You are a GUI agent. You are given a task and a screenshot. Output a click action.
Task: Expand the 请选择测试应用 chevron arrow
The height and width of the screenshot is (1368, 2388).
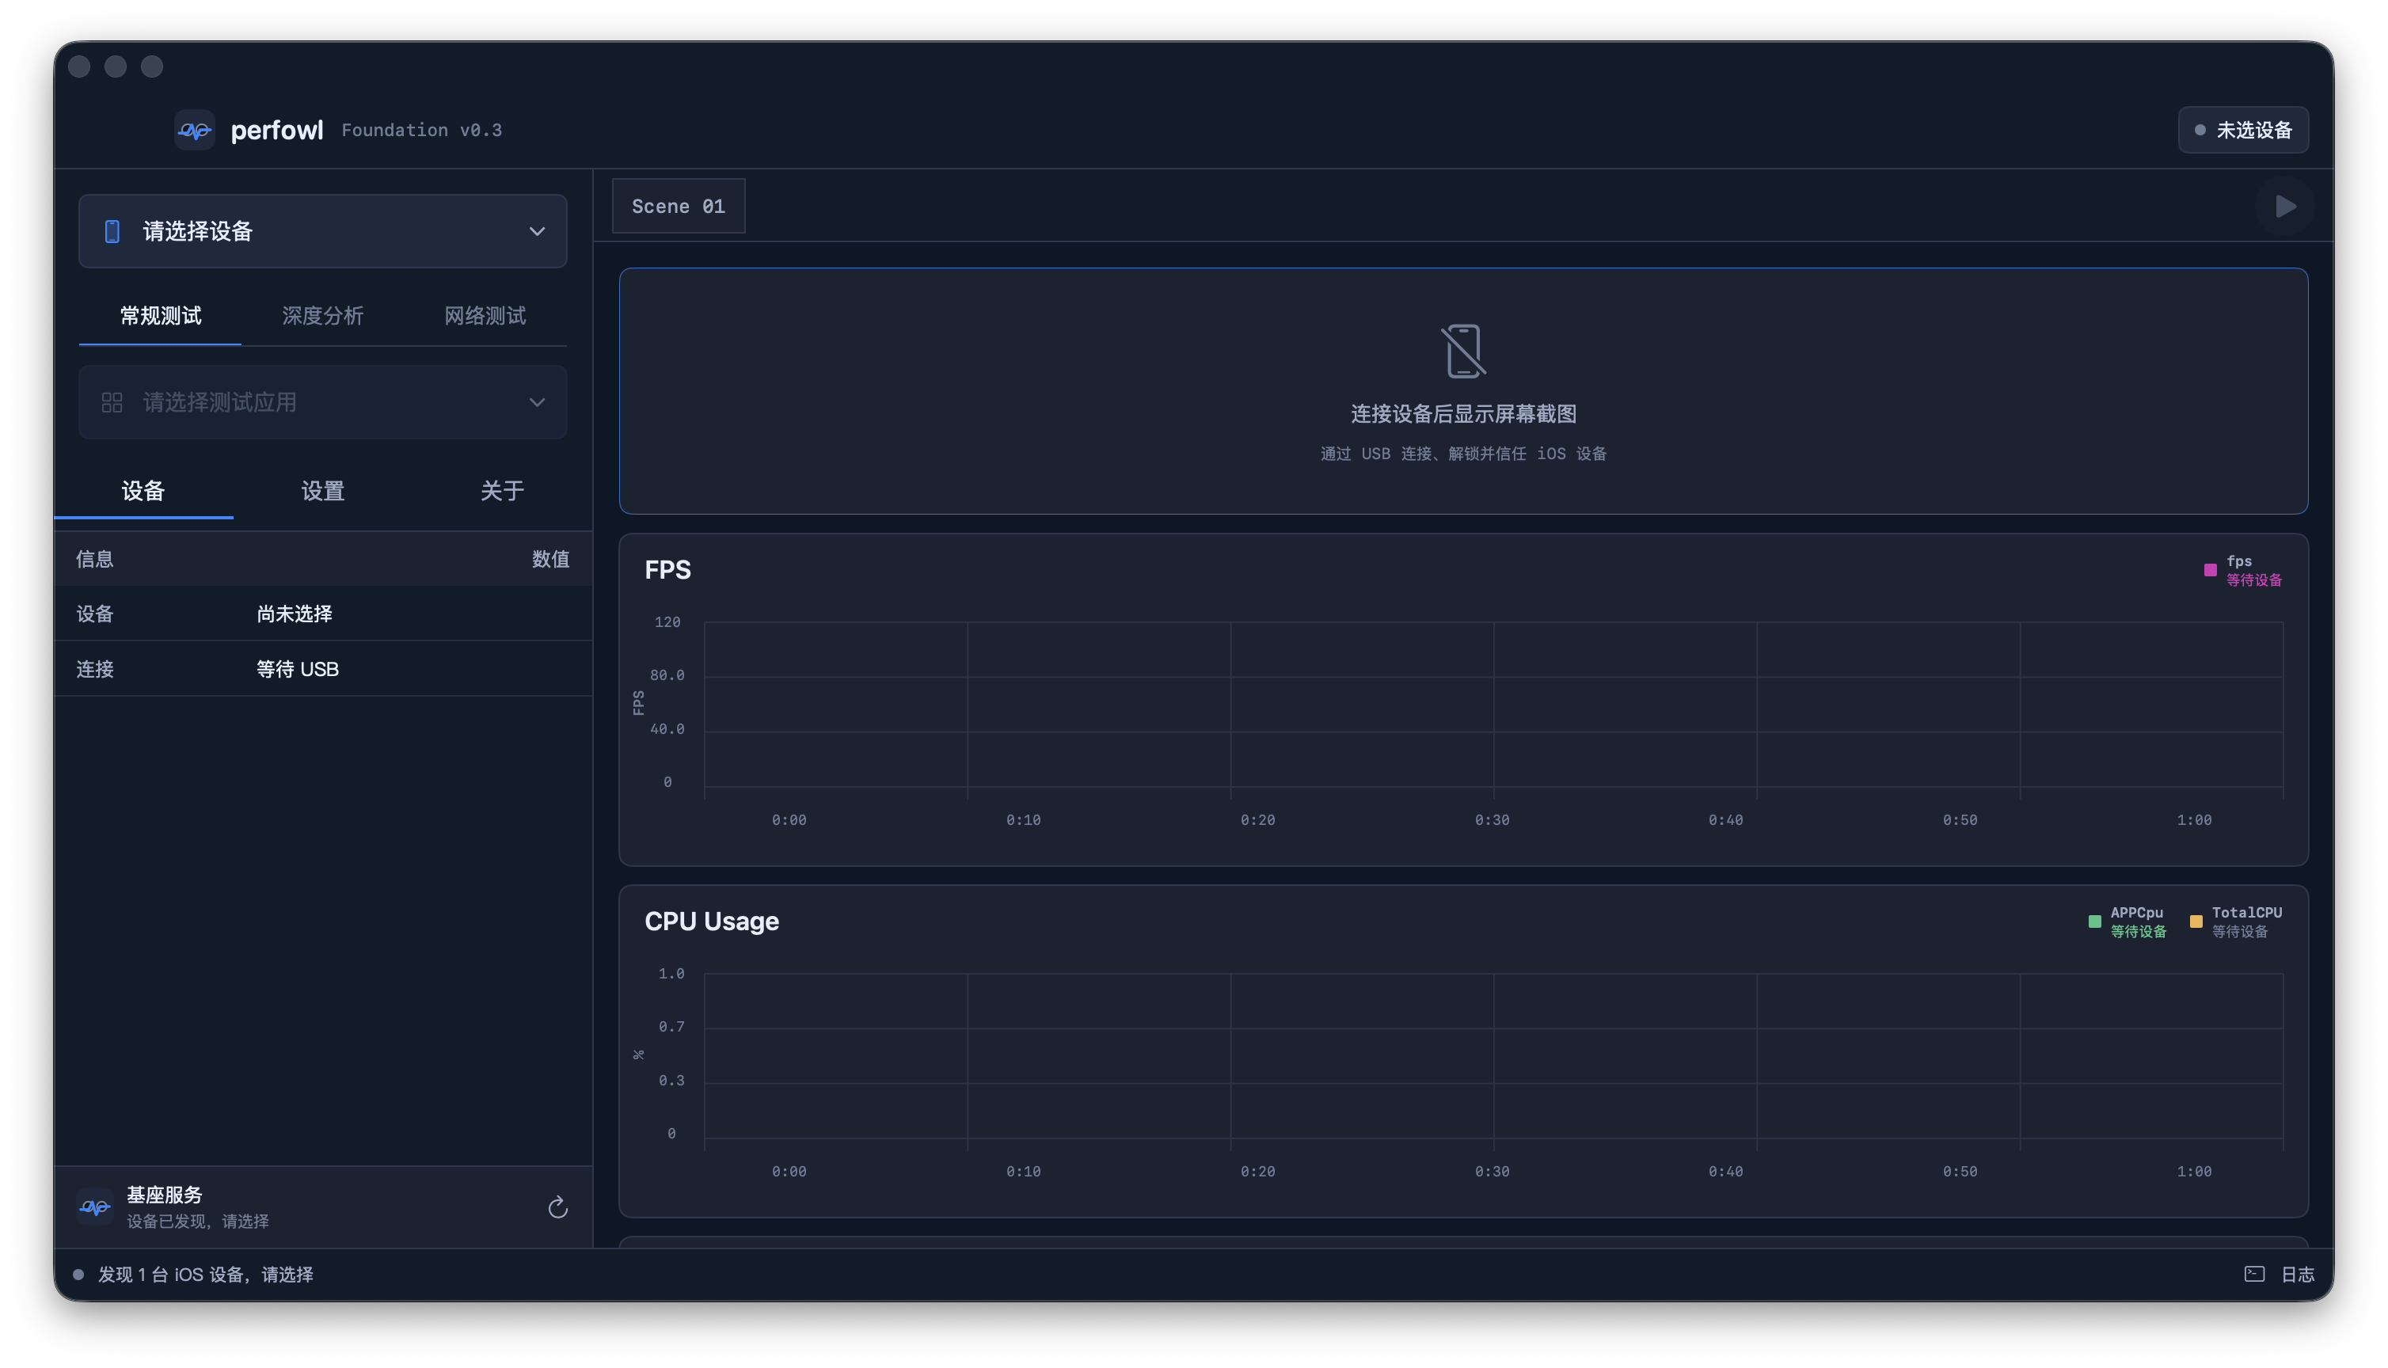coord(536,402)
